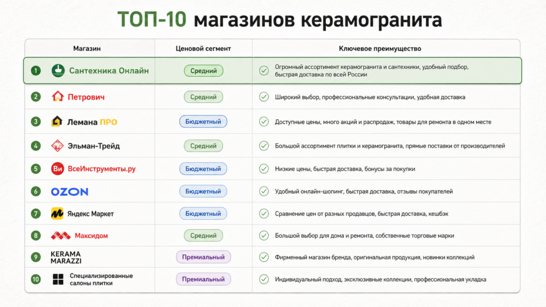Click rank number 6 badge
Viewport: 546px width, 307px height.
click(36, 191)
